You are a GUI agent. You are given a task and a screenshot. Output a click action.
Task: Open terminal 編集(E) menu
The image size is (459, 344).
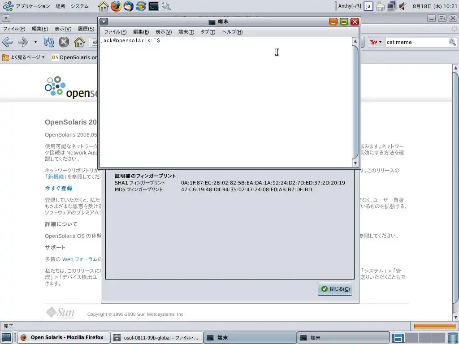coord(141,32)
